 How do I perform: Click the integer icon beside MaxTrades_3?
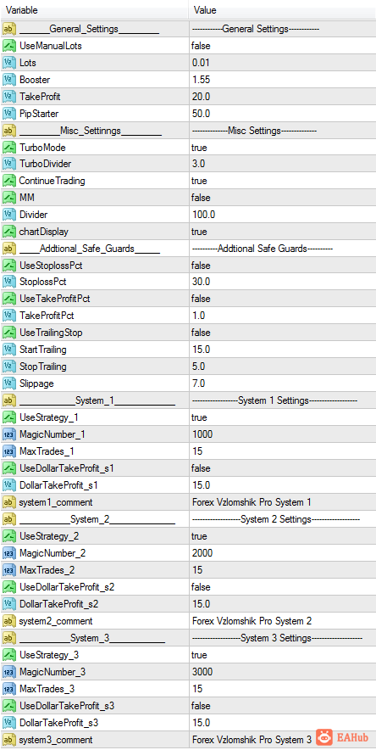[9, 689]
